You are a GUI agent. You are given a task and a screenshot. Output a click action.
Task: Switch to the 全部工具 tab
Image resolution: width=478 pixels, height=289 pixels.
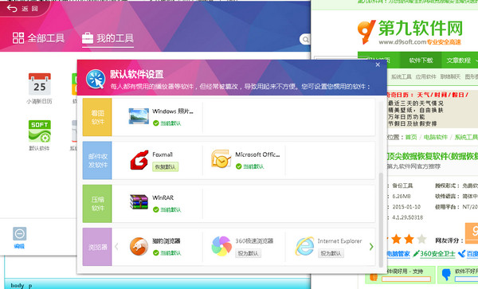(x=38, y=38)
